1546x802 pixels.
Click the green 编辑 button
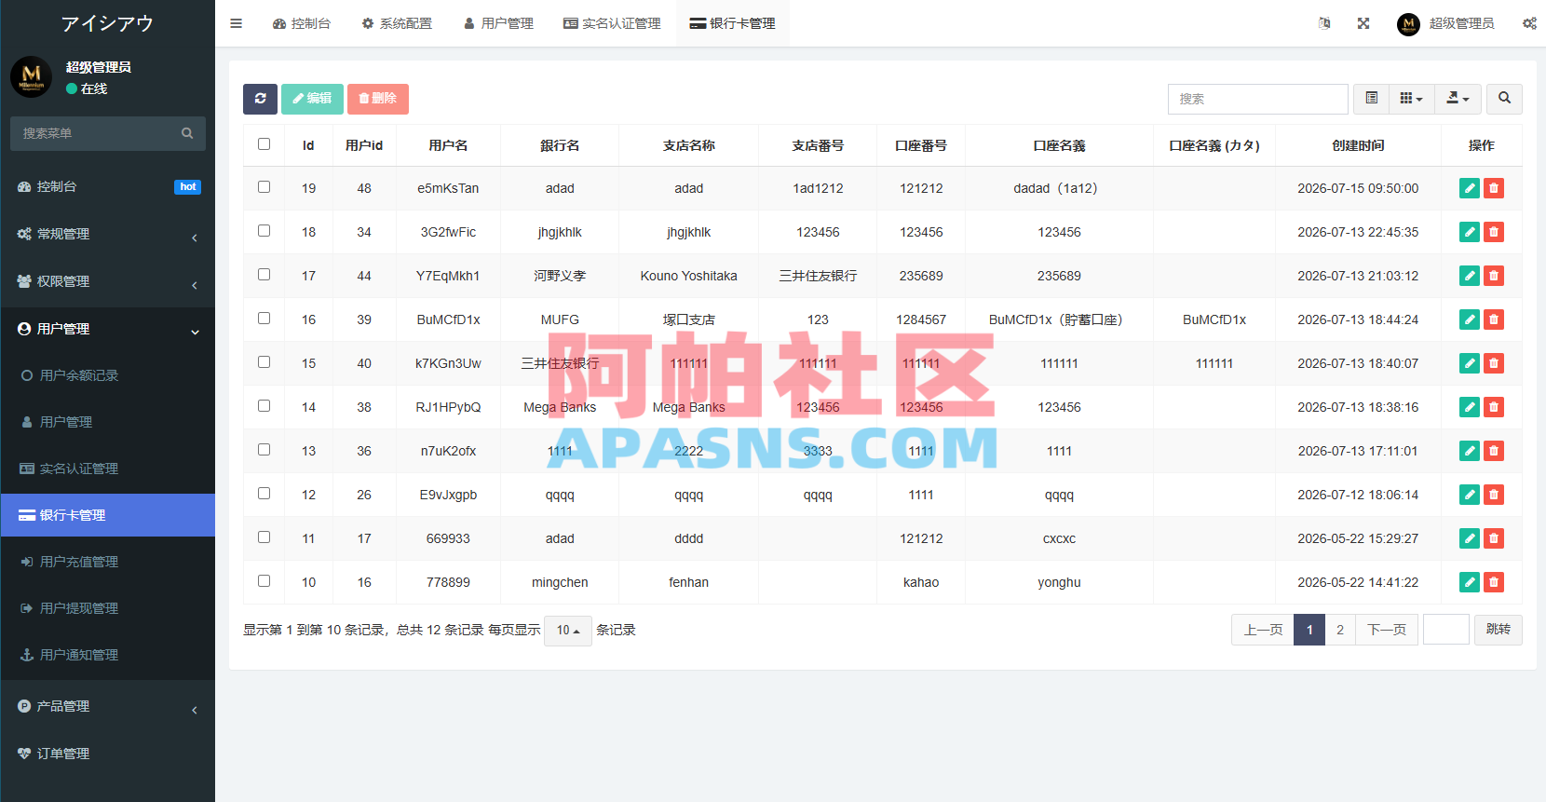pyautogui.click(x=312, y=99)
